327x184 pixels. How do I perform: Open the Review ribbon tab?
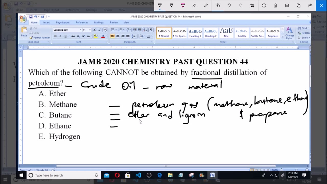tap(114, 22)
